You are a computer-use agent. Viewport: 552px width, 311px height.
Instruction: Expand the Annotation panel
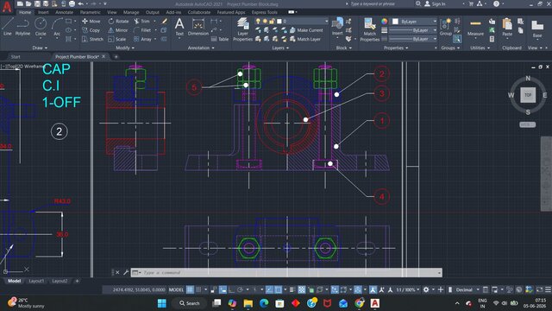(x=201, y=48)
